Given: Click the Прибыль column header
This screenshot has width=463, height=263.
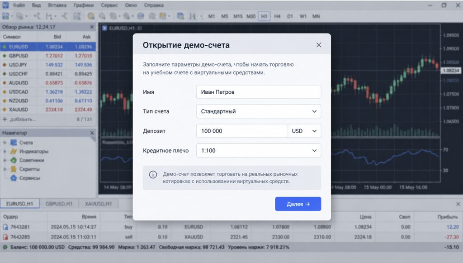Looking at the screenshot, I should pos(448,217).
